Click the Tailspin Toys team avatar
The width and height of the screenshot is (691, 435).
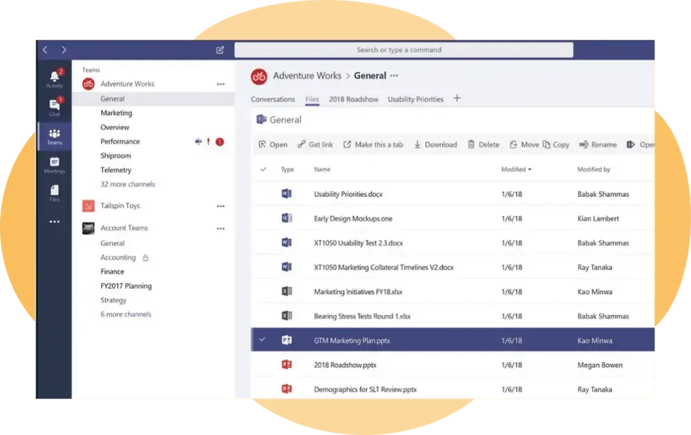88,206
